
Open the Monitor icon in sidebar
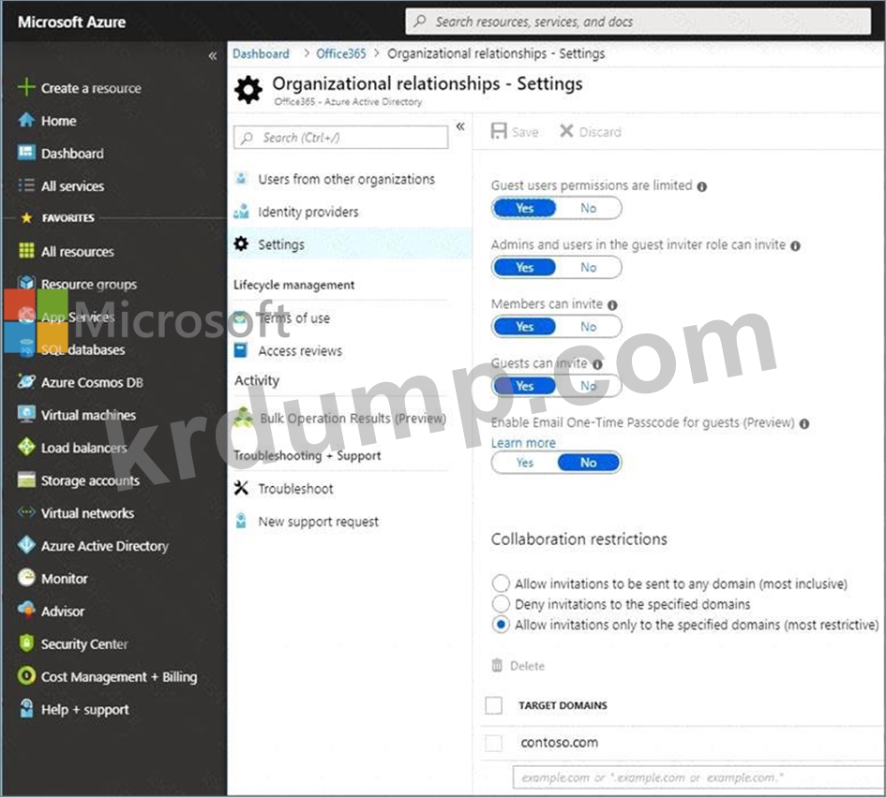point(25,579)
